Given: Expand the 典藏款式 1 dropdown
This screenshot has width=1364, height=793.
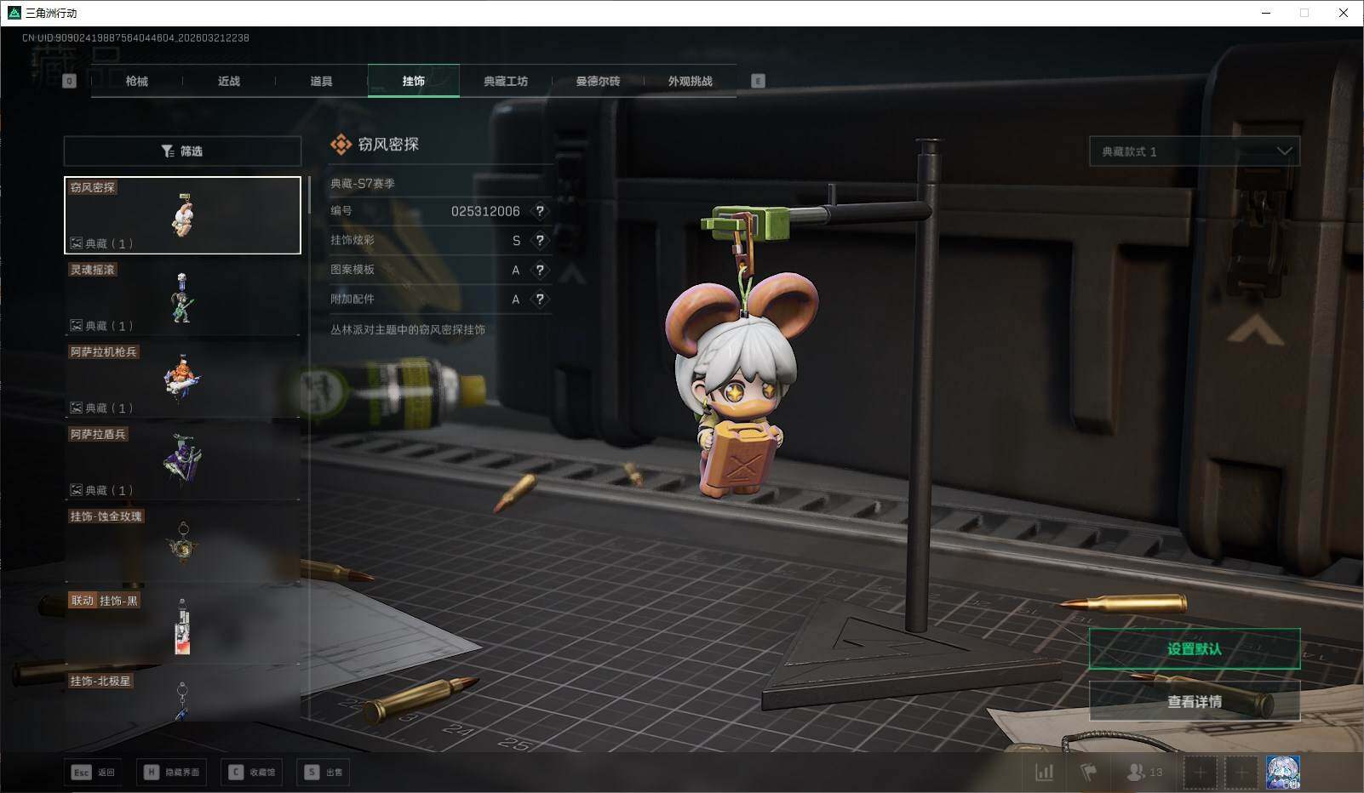Looking at the screenshot, I should 1194,151.
